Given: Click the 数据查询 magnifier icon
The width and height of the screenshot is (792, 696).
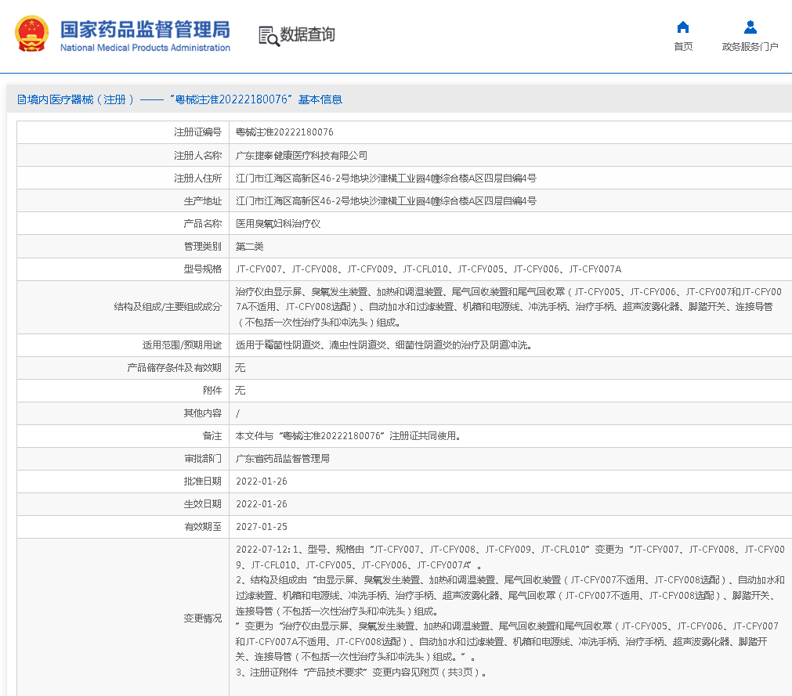Looking at the screenshot, I should 269,36.
